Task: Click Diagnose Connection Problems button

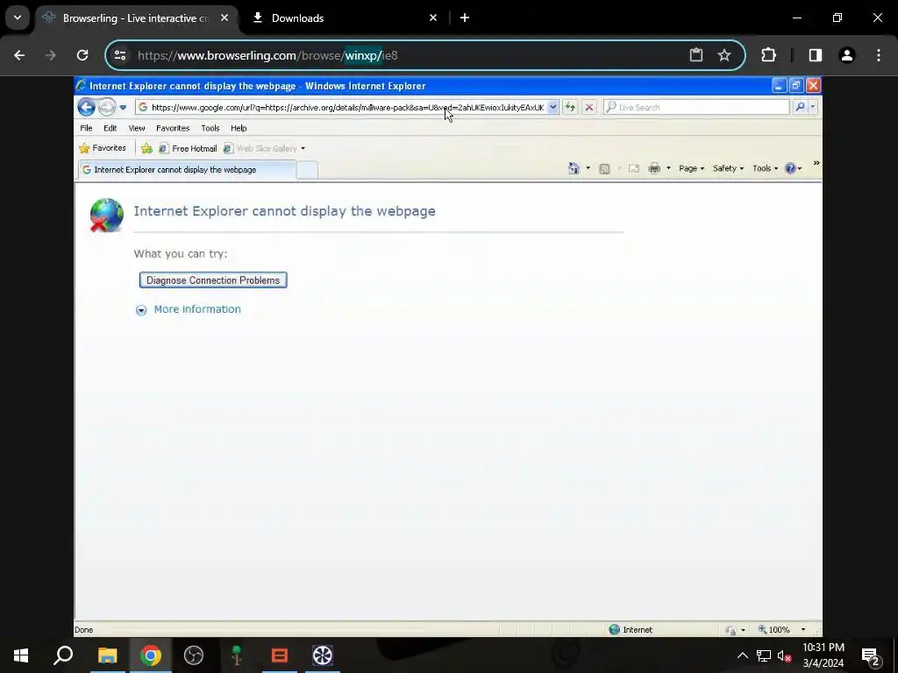Action: coord(213,280)
